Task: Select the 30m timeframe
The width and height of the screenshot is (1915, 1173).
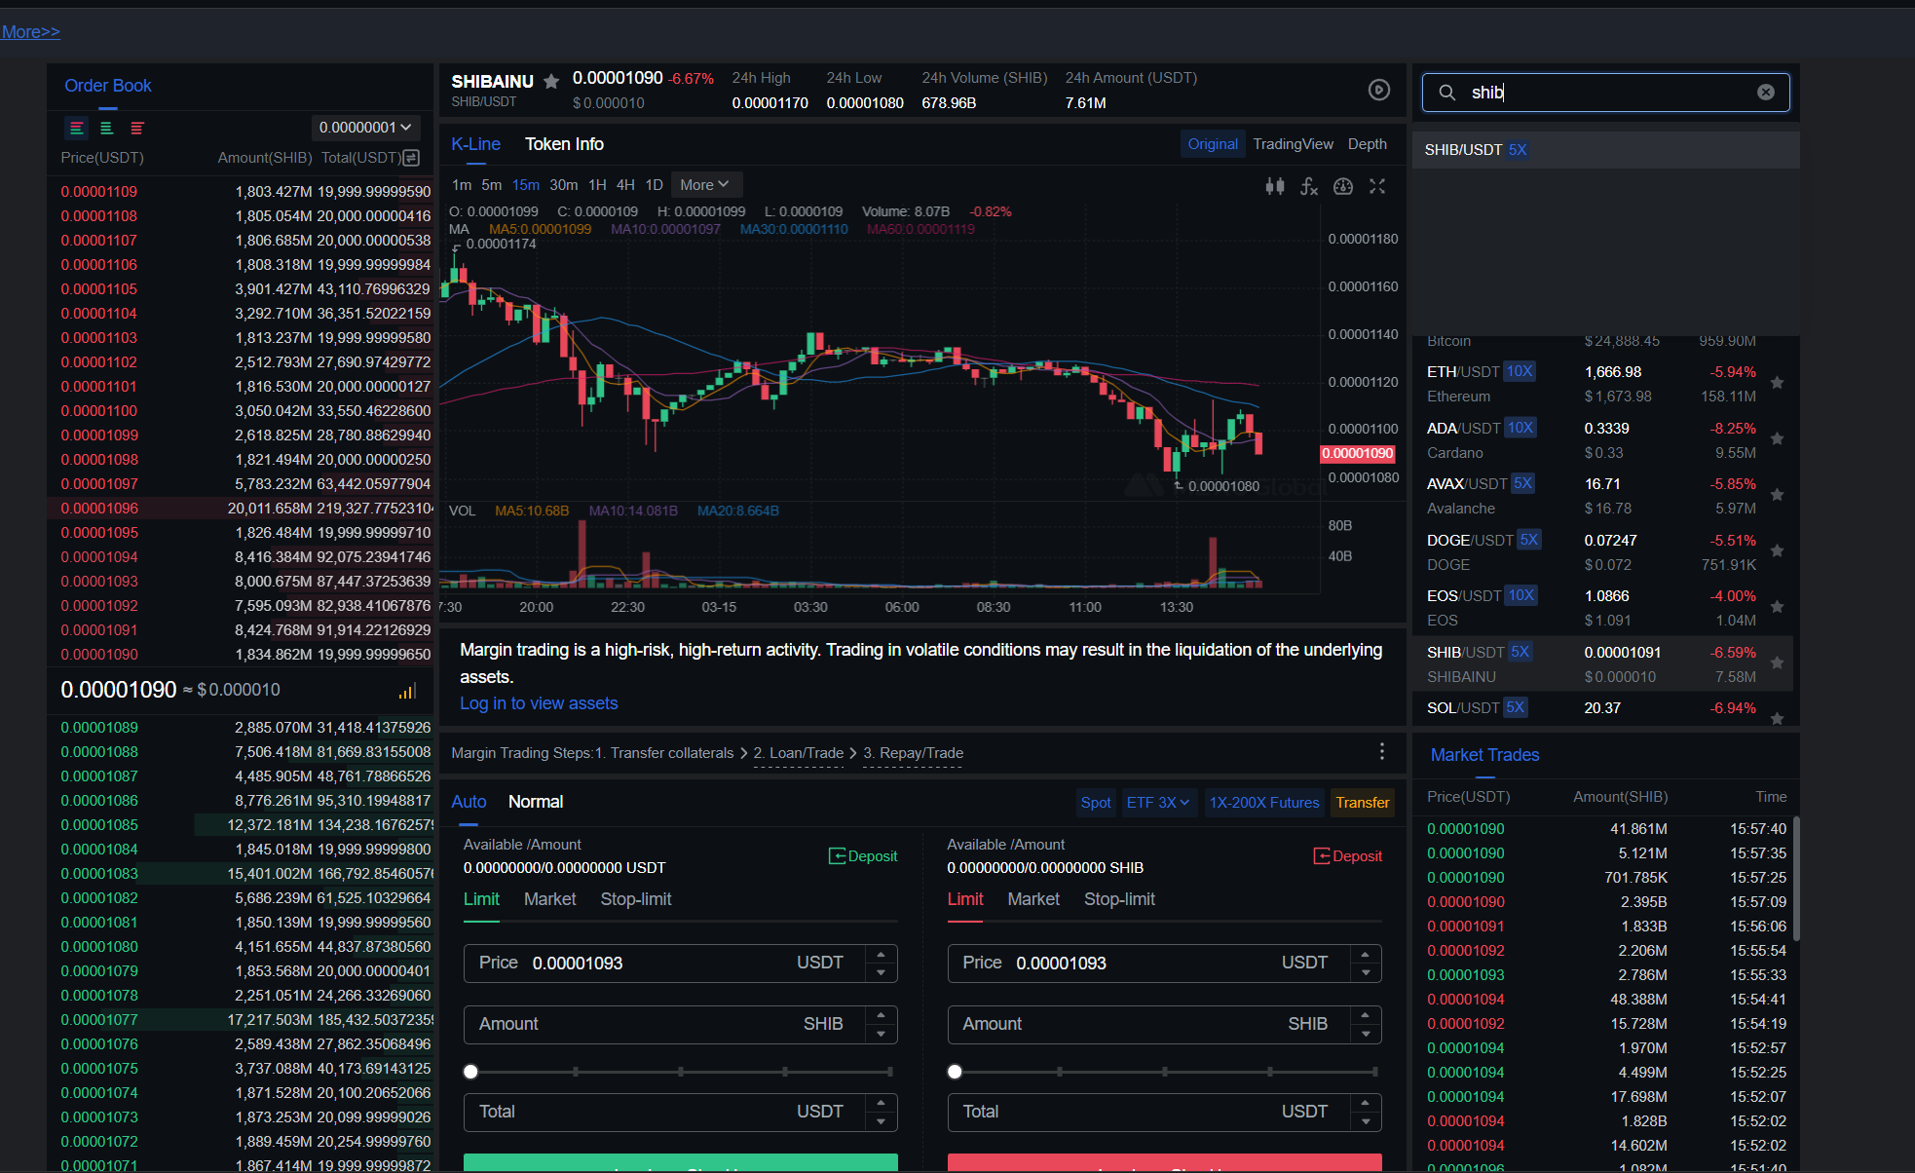Action: click(563, 185)
